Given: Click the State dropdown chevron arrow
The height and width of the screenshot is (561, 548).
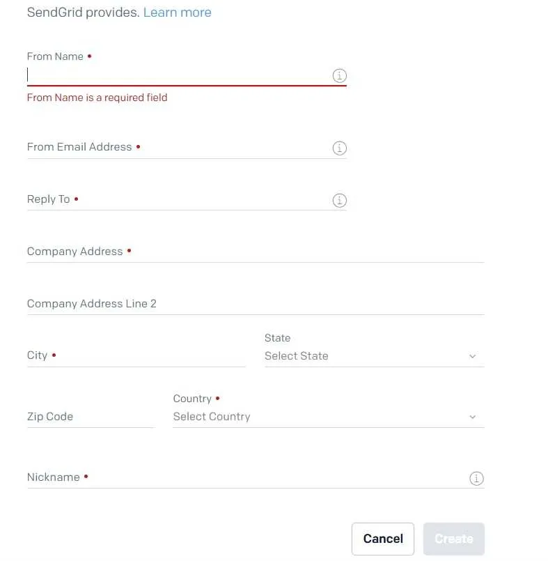Looking at the screenshot, I should pos(472,356).
